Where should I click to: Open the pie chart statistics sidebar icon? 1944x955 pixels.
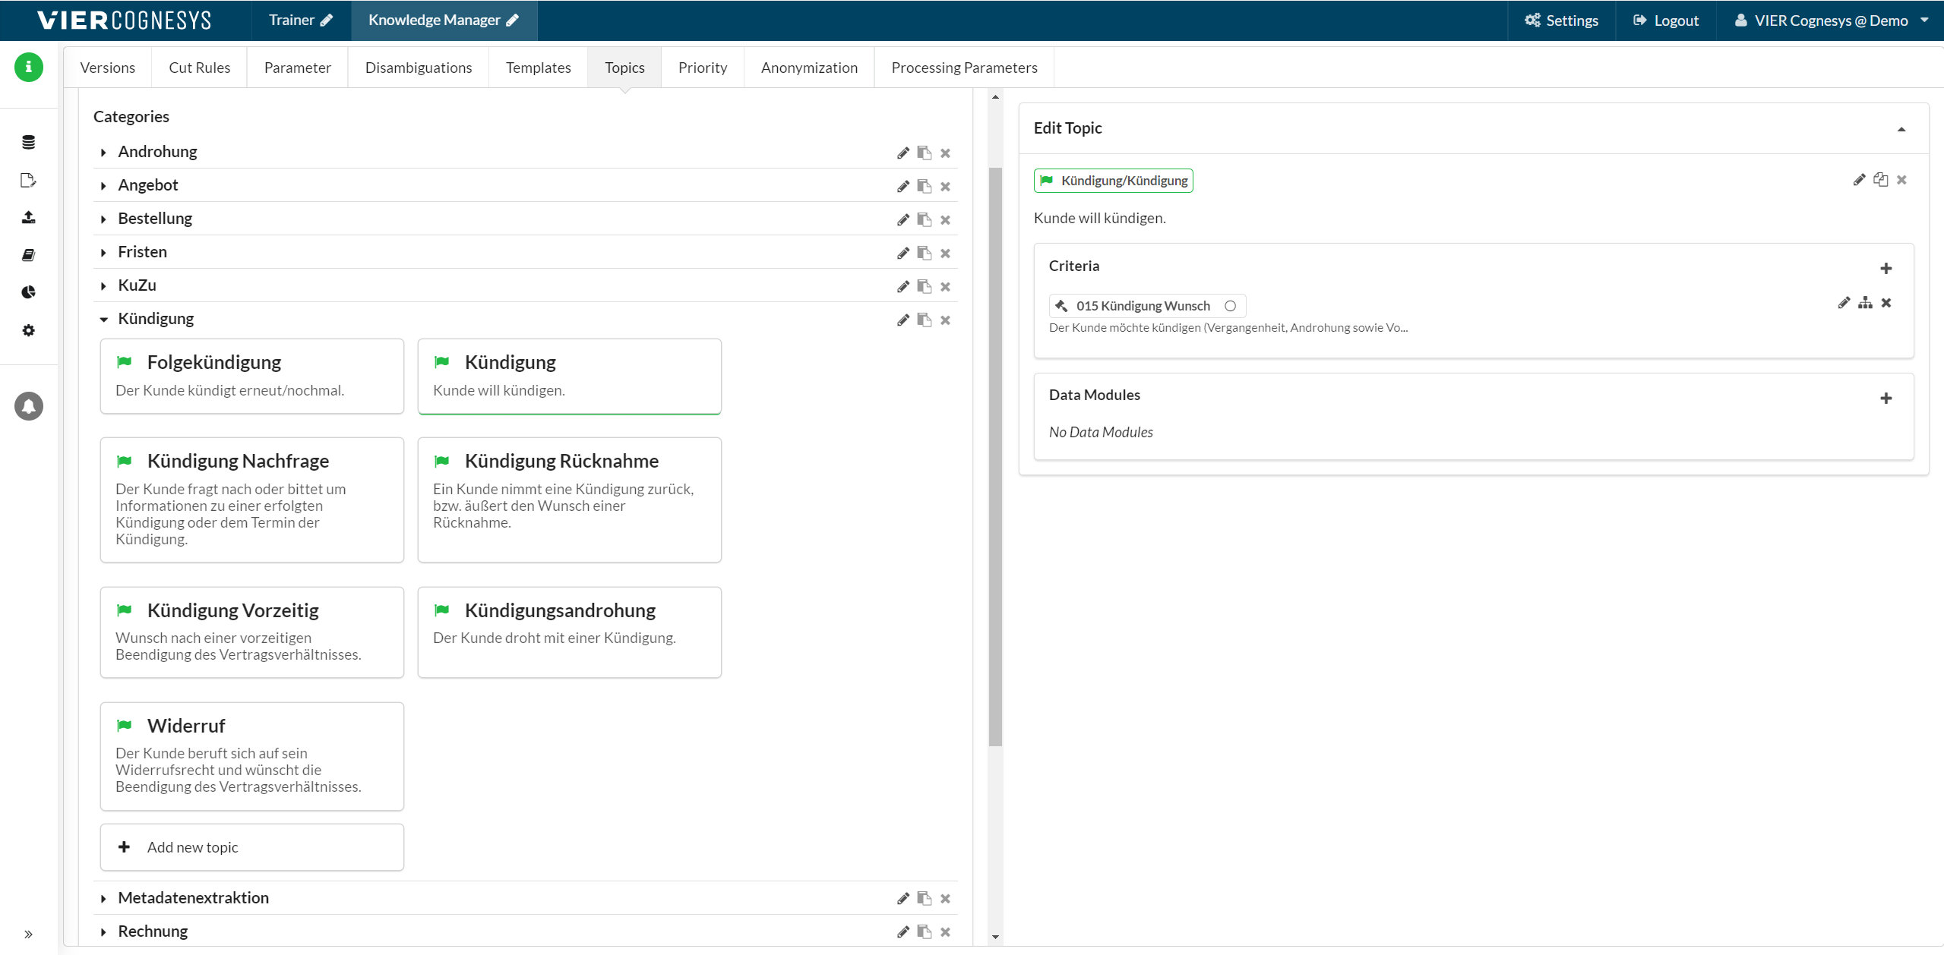point(28,292)
